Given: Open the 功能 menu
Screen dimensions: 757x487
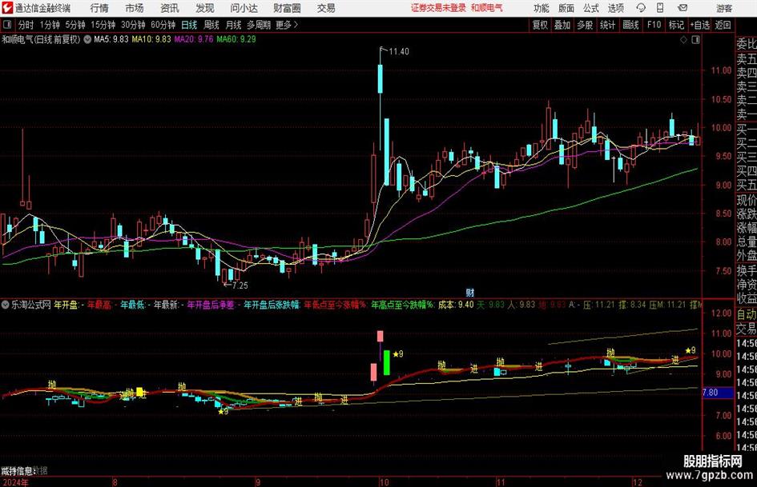Looking at the screenshot, I should (x=542, y=8).
